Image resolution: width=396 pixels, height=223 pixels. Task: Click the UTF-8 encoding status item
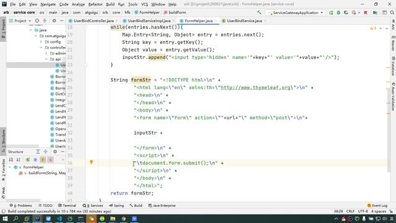coord(363,211)
